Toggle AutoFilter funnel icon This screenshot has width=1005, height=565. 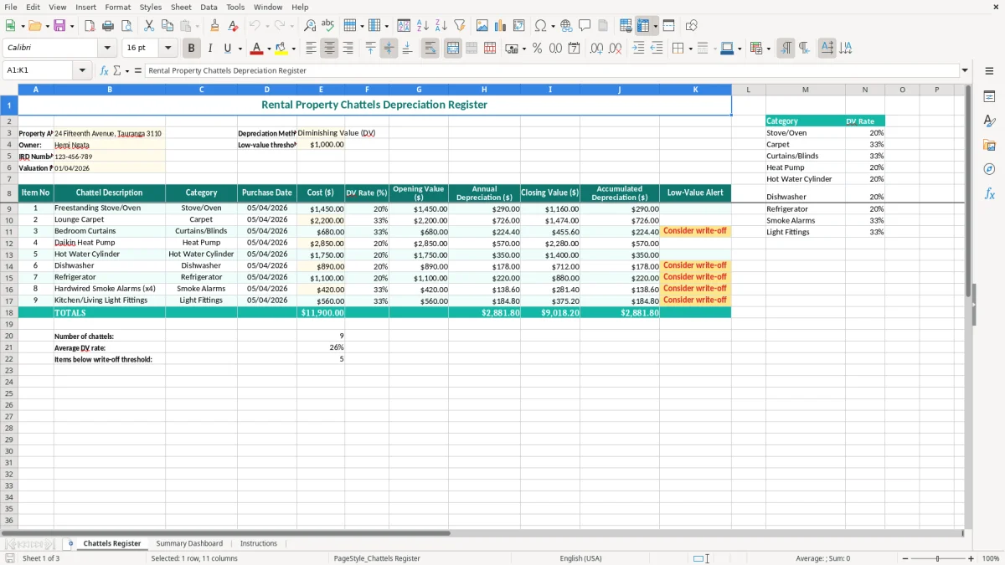point(460,26)
